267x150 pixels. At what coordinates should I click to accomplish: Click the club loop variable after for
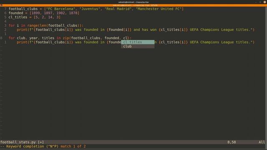pyautogui.click(x=21, y=38)
